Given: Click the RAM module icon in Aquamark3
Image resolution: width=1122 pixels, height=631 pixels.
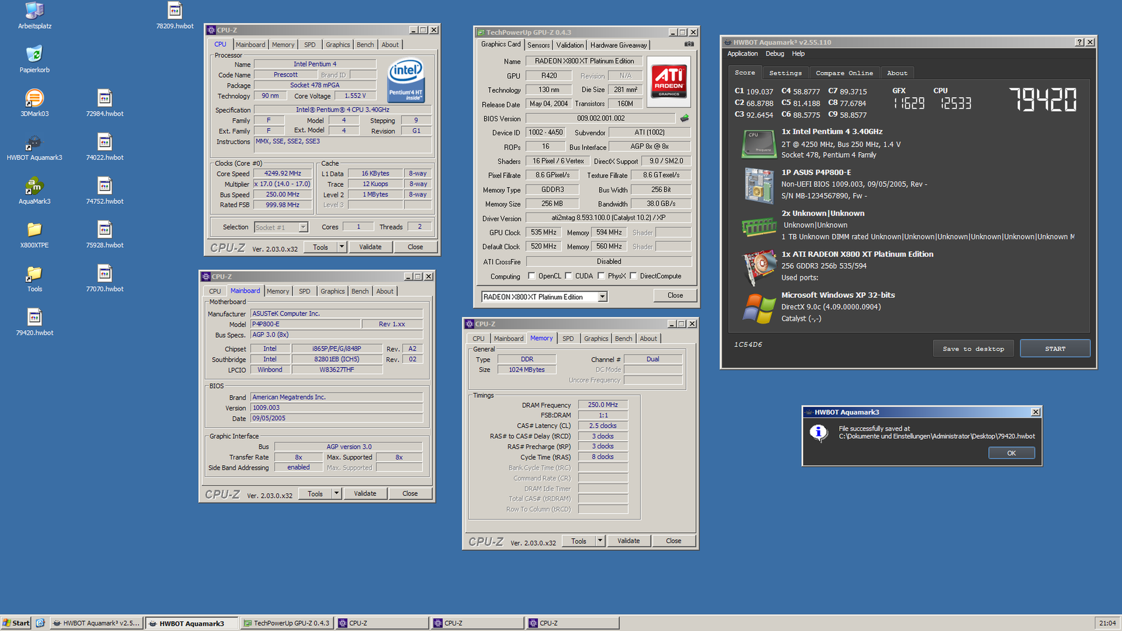Looking at the screenshot, I should 759,226.
